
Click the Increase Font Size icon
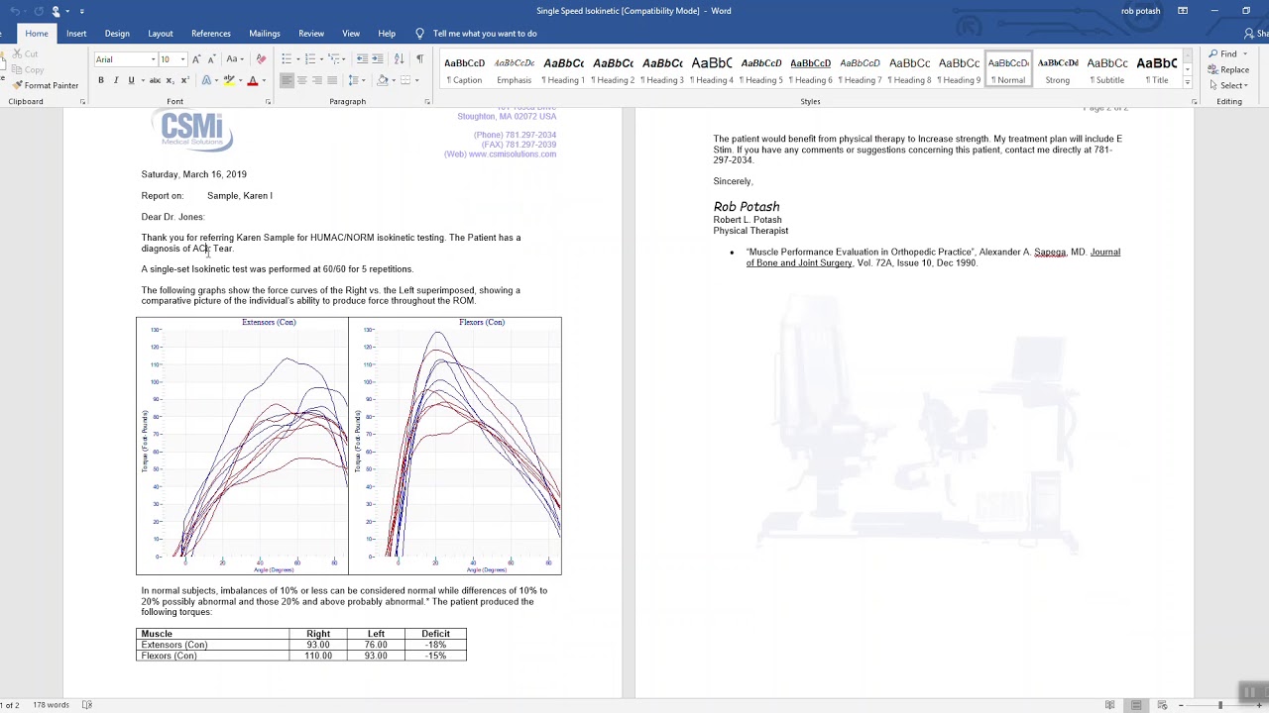click(x=195, y=59)
